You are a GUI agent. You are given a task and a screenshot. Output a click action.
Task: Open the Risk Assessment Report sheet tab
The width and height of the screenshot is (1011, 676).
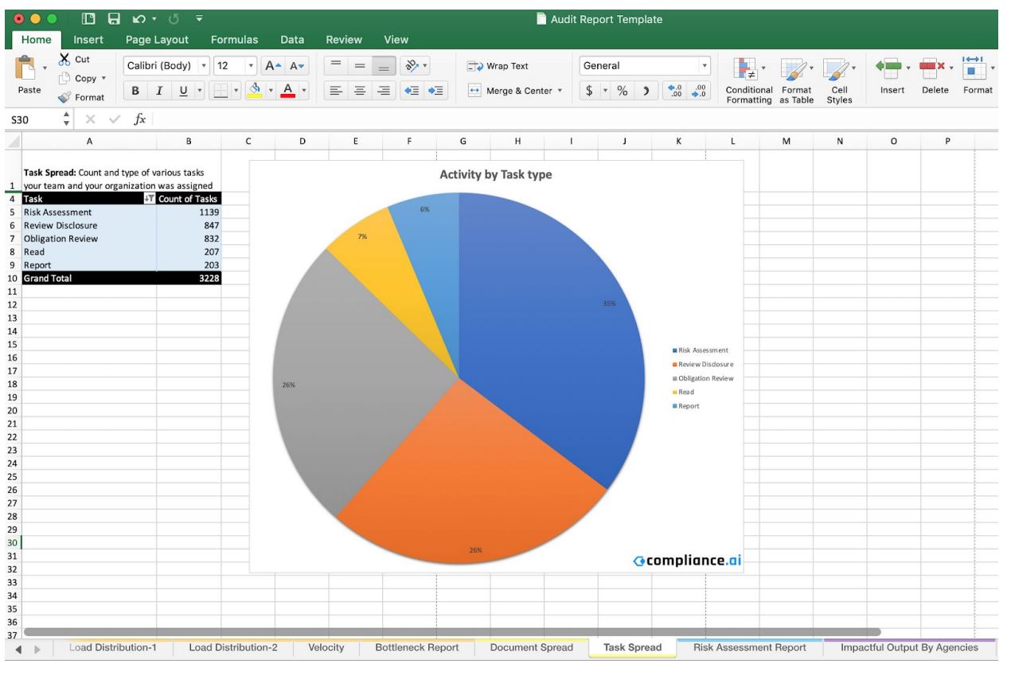[x=749, y=647]
